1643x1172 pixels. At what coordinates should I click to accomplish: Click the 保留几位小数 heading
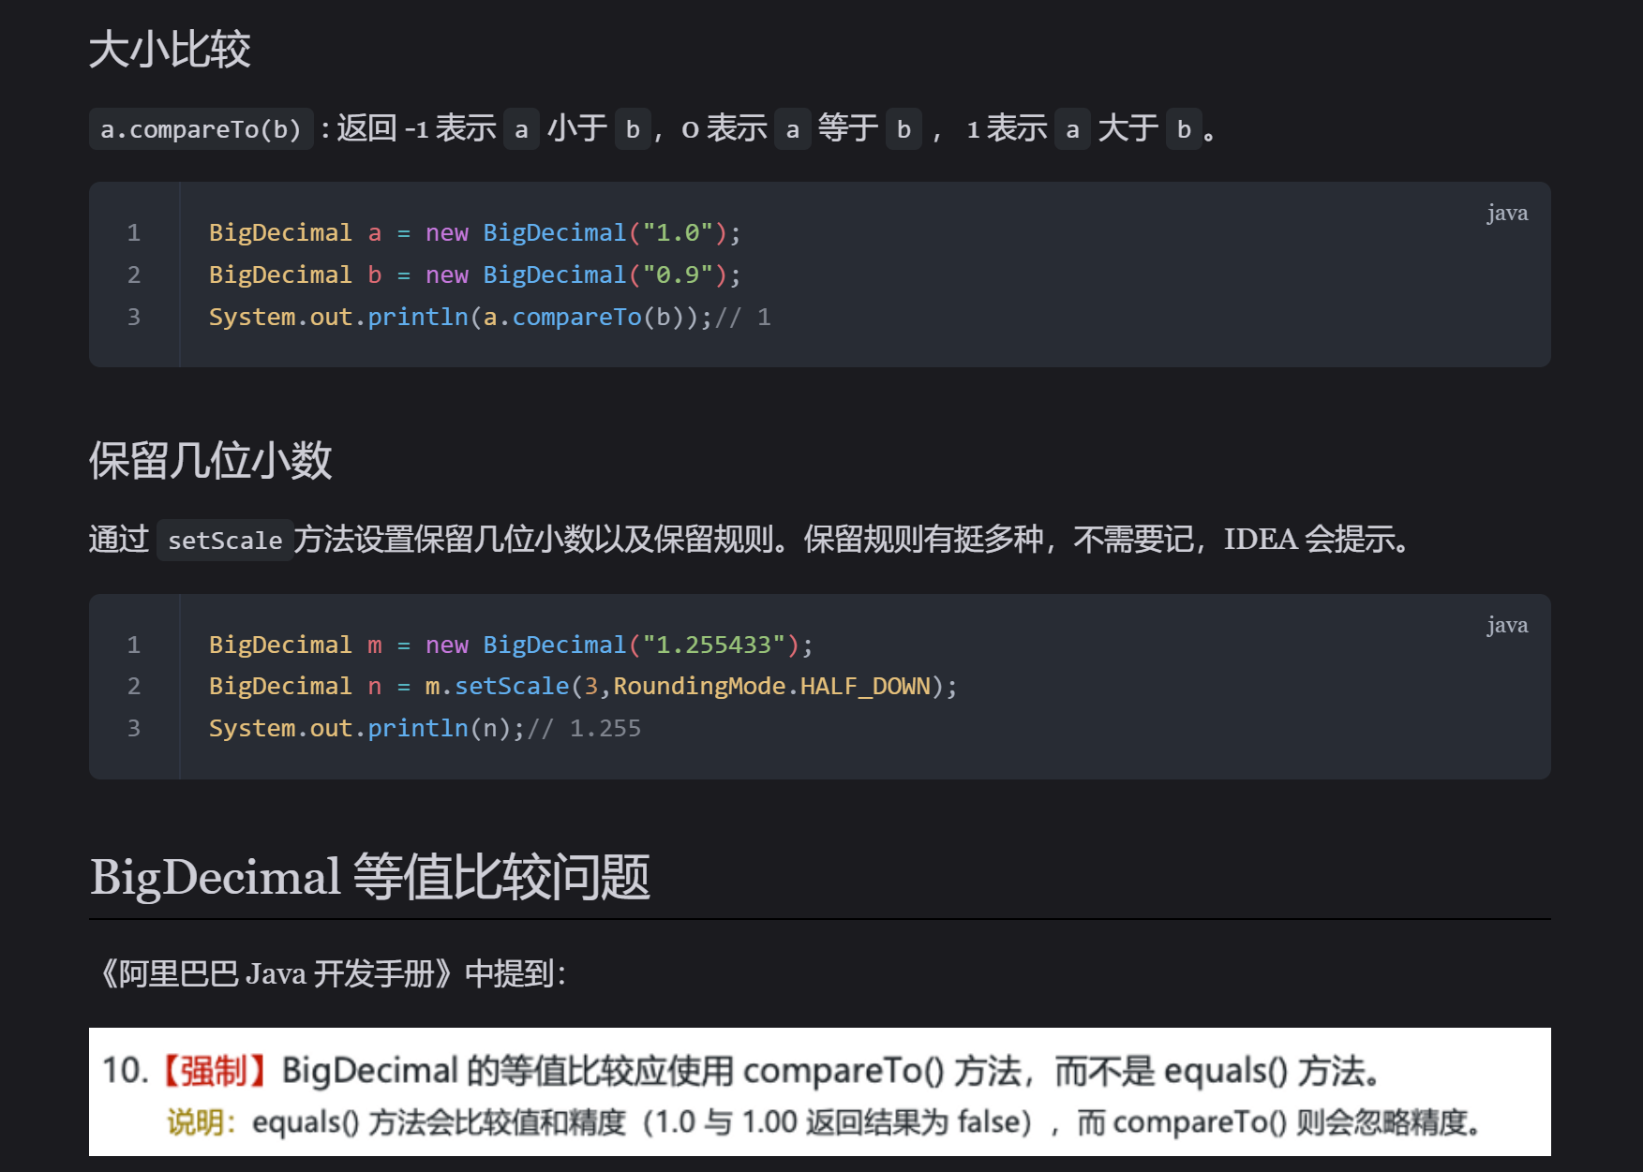[210, 461]
